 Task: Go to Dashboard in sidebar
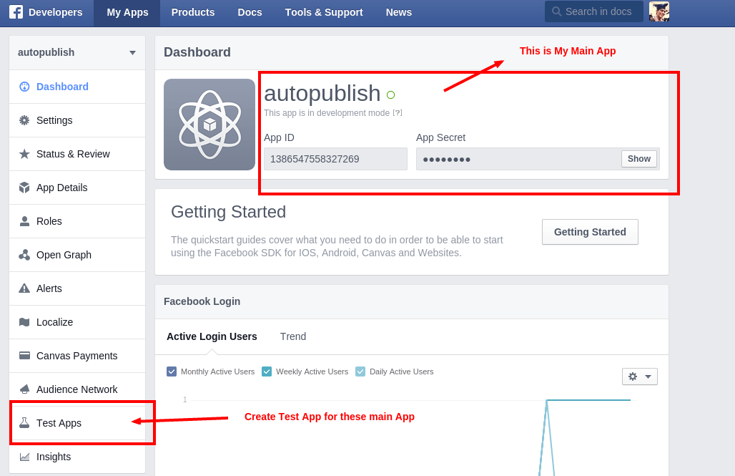[77, 87]
